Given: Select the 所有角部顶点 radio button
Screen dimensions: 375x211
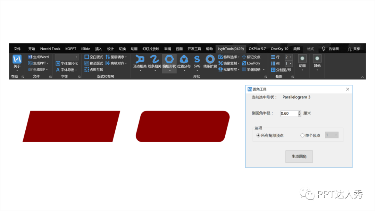Looking at the screenshot, I should point(258,135).
